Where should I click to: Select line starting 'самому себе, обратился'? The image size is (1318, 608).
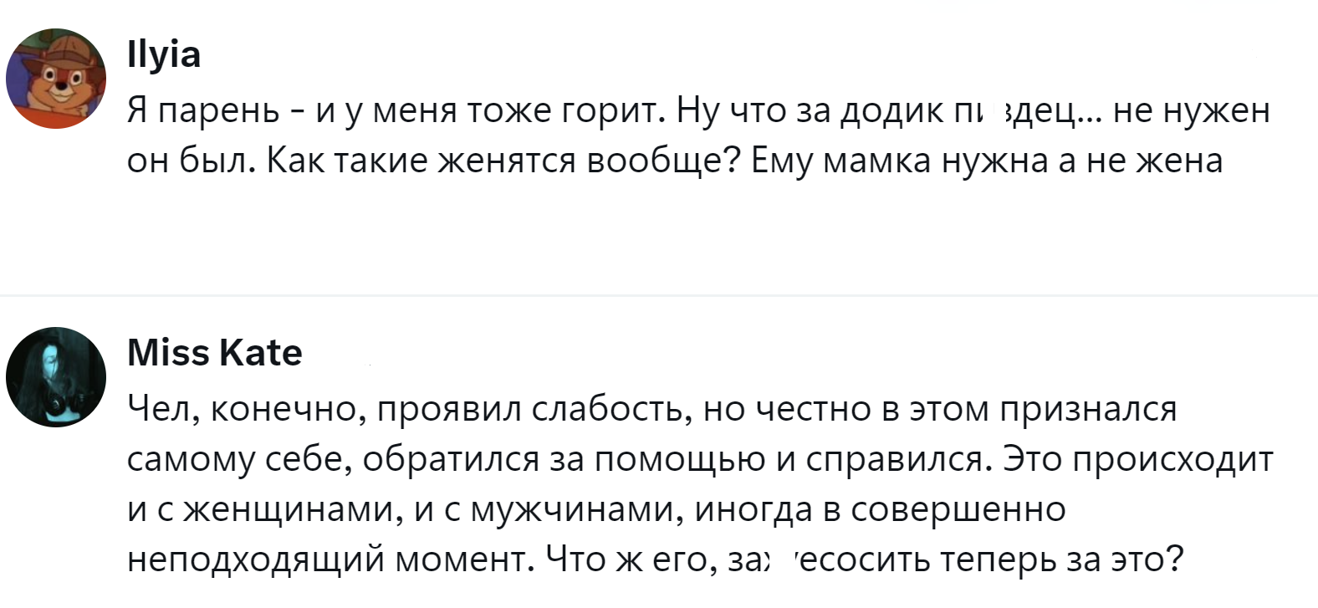[700, 459]
